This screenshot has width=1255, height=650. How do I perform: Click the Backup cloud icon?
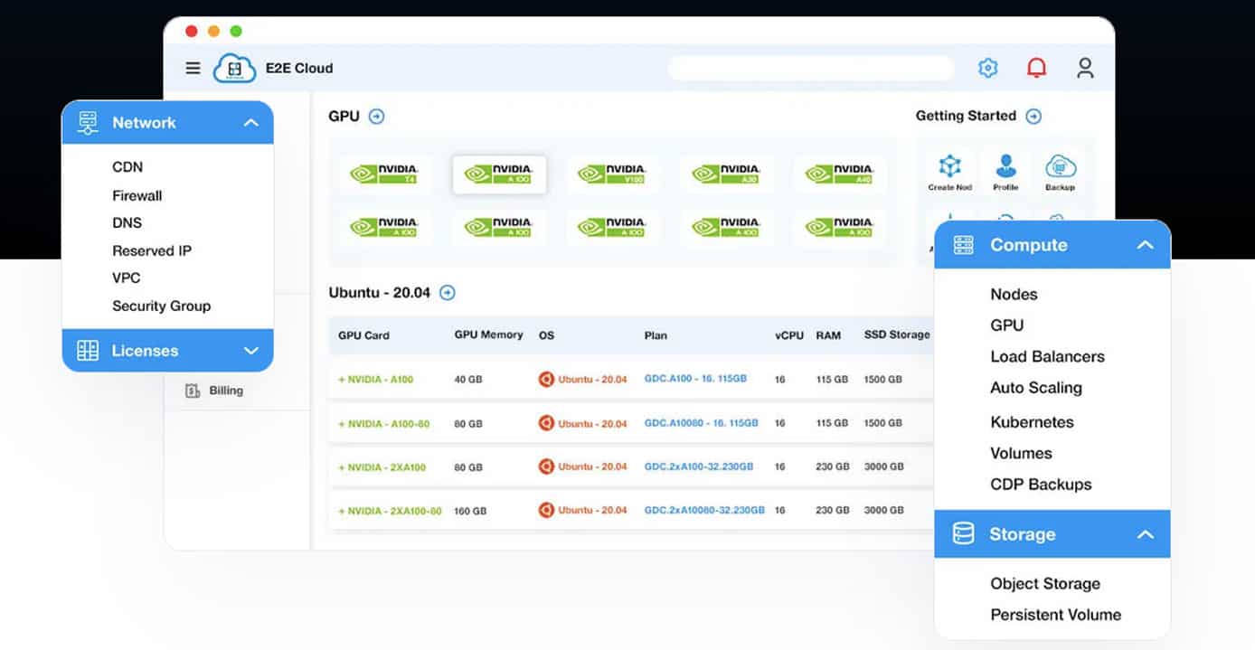pos(1060,170)
